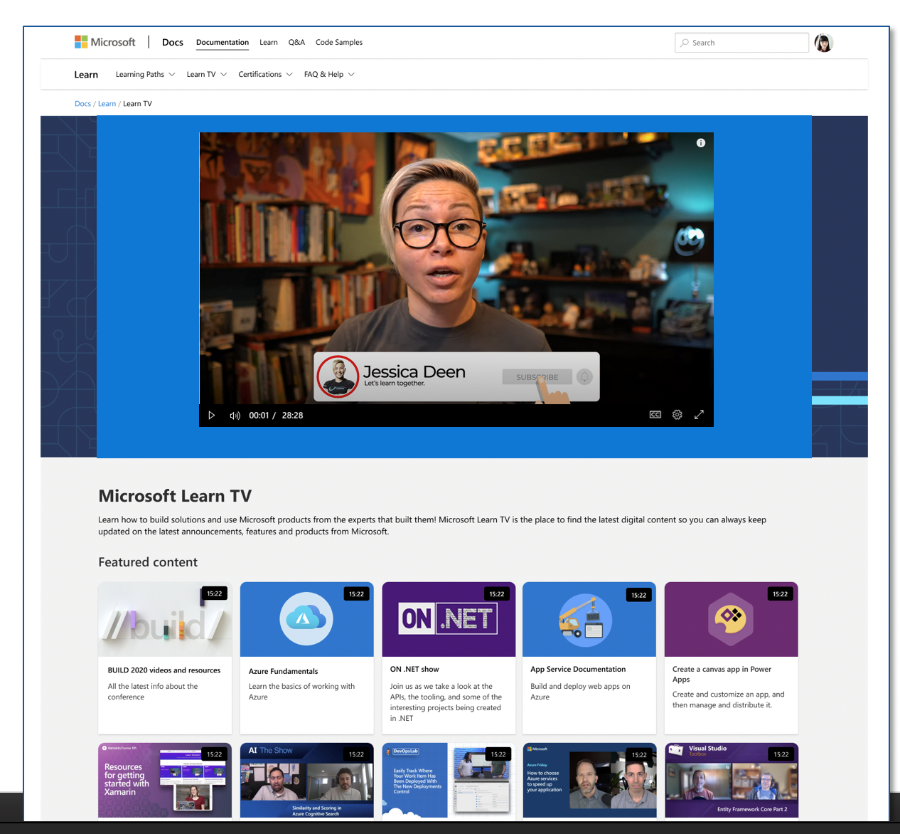Image resolution: width=900 pixels, height=834 pixels.
Task: Open the AI Show video thumbnail
Action: (306, 780)
